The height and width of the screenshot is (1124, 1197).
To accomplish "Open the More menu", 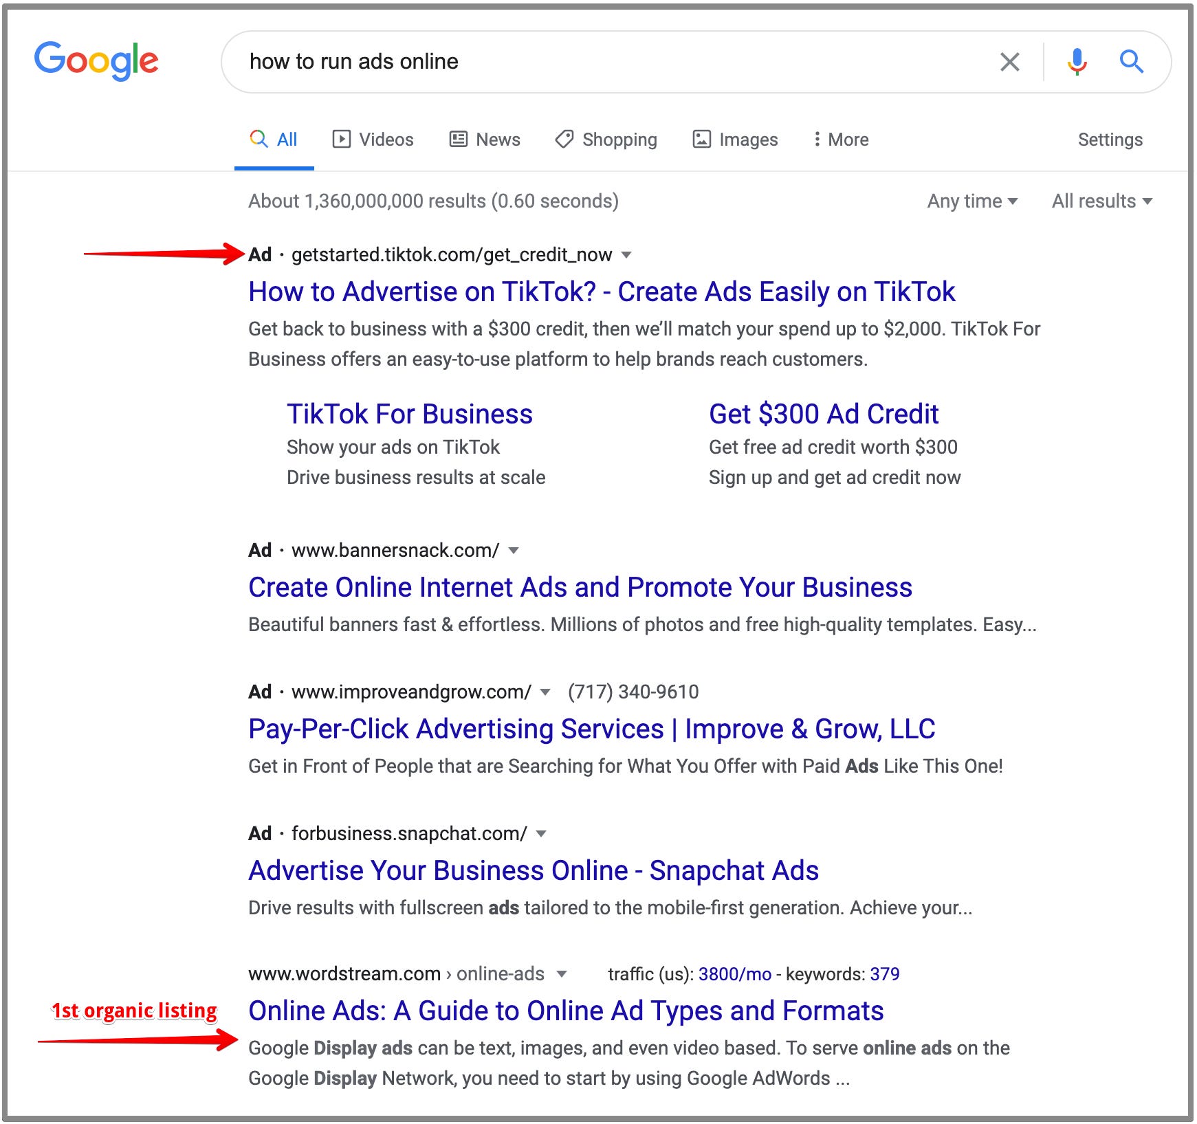I will pos(841,140).
